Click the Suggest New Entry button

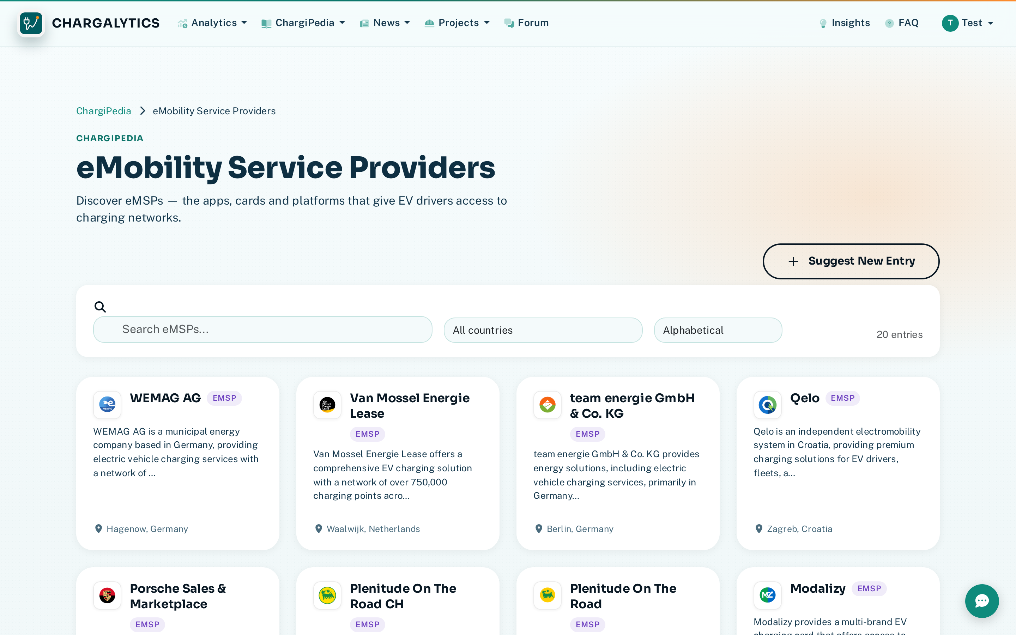(x=851, y=261)
